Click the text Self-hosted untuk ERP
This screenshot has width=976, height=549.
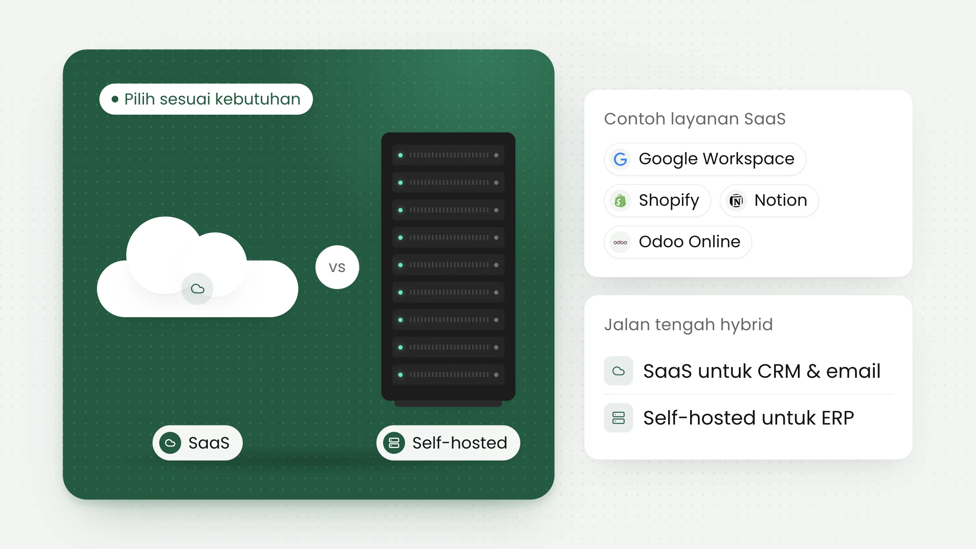[x=748, y=418]
